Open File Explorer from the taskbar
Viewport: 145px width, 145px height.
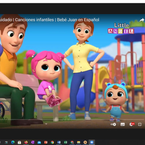(79, 142)
